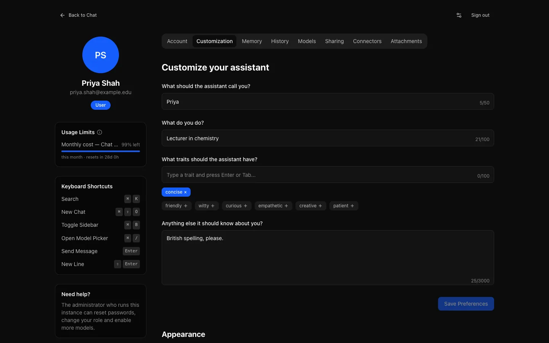Go Back to Chat

tap(79, 15)
